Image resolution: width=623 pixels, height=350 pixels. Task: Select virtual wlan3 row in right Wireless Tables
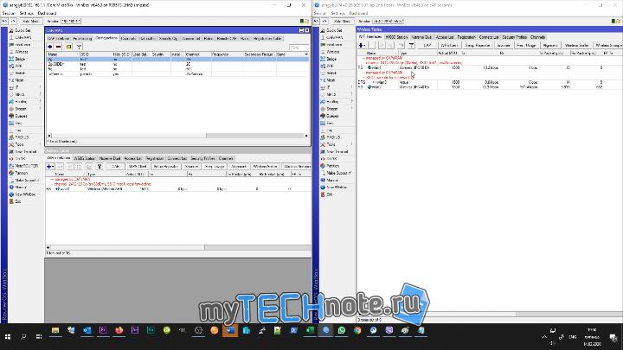click(490, 82)
